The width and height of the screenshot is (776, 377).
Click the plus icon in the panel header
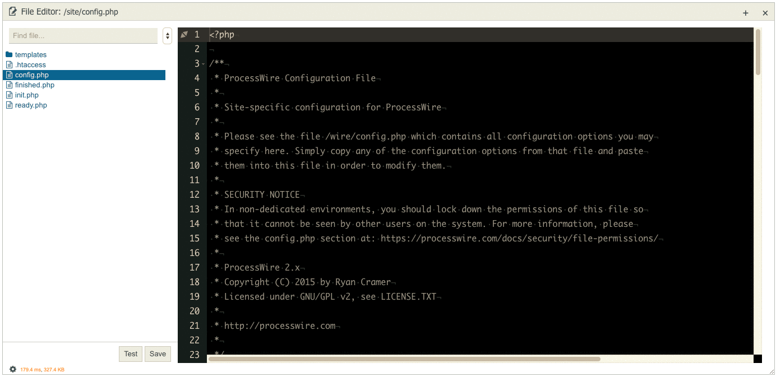tap(746, 13)
